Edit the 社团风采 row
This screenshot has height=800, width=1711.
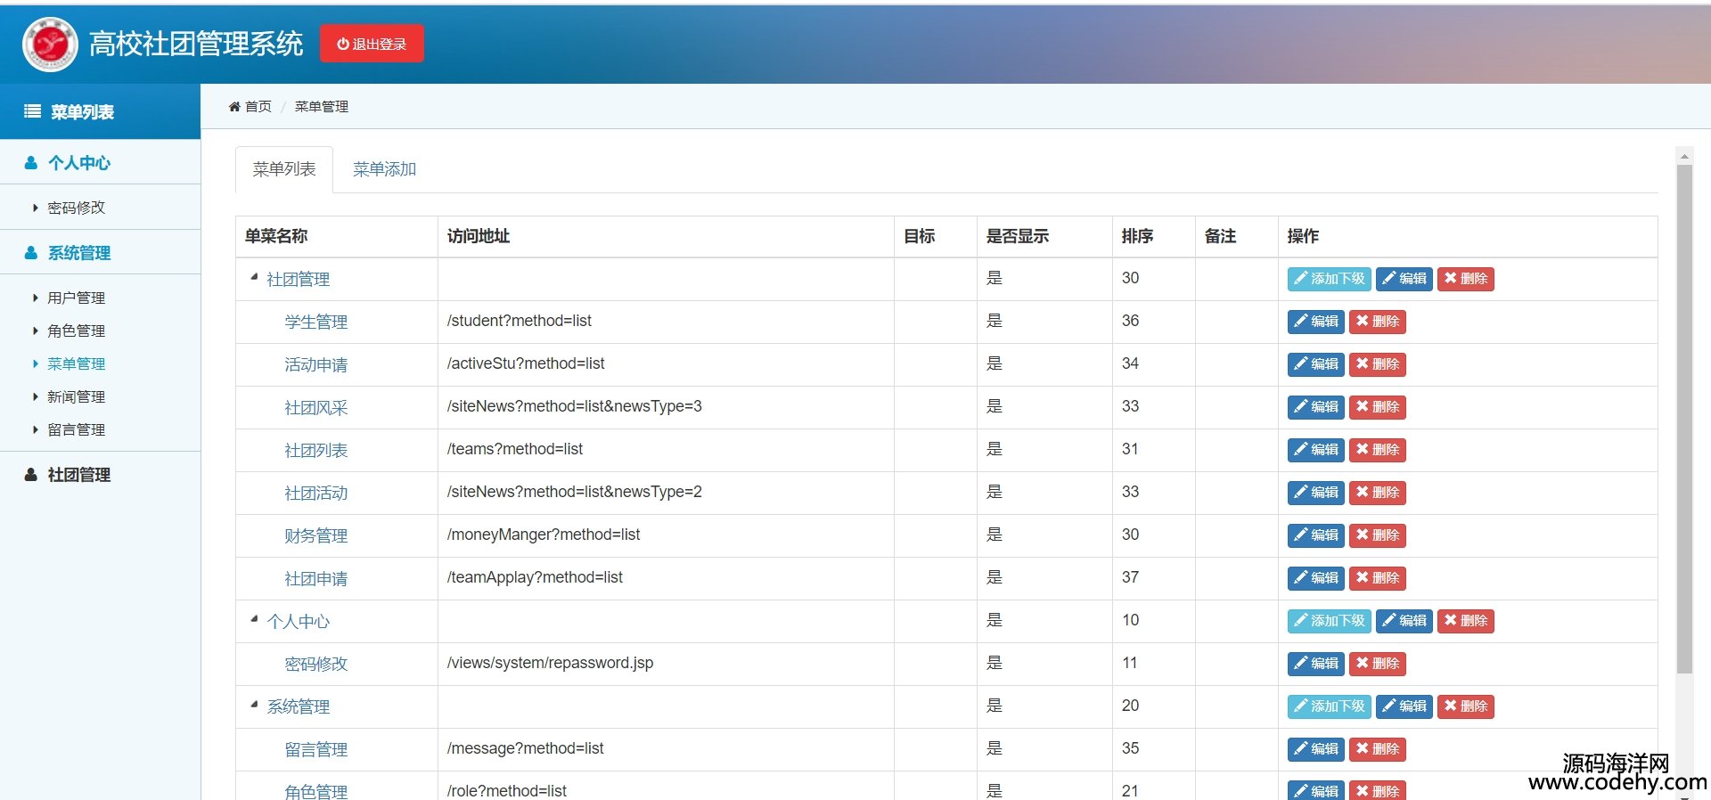(x=1315, y=407)
